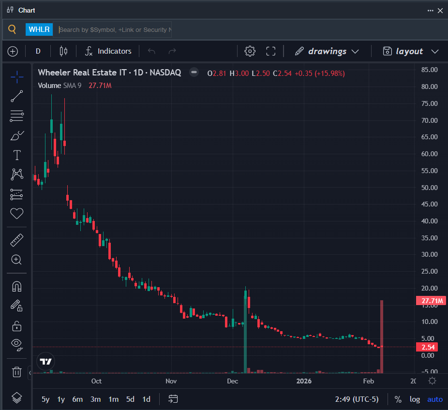Open the candlestick chart type selector
The width and height of the screenshot is (448, 410).
[x=63, y=51]
